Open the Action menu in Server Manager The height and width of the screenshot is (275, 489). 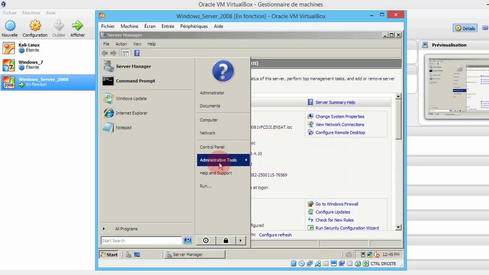(121, 44)
